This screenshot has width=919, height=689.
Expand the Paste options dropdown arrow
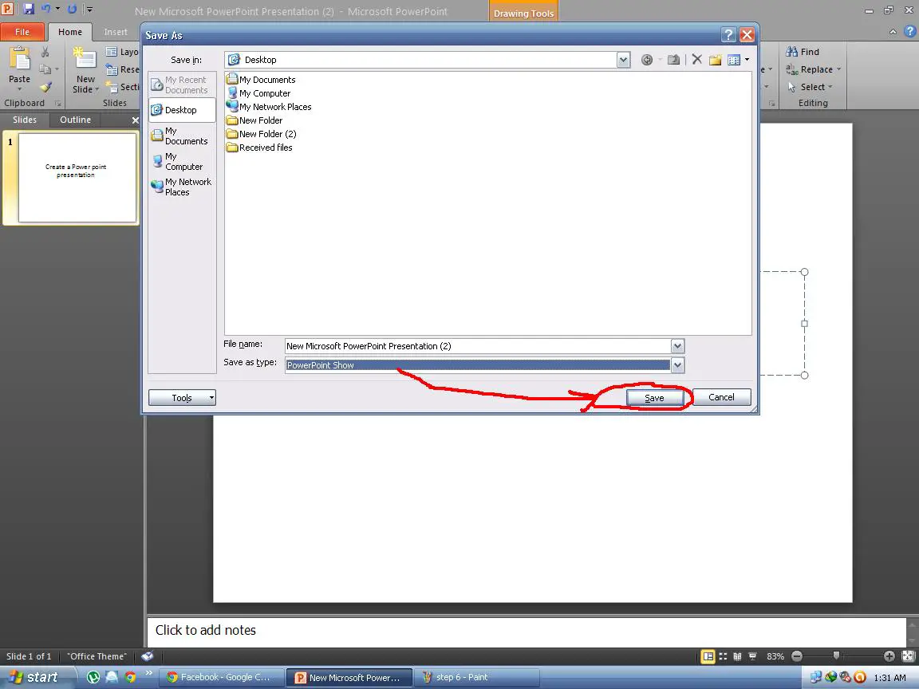(x=19, y=89)
